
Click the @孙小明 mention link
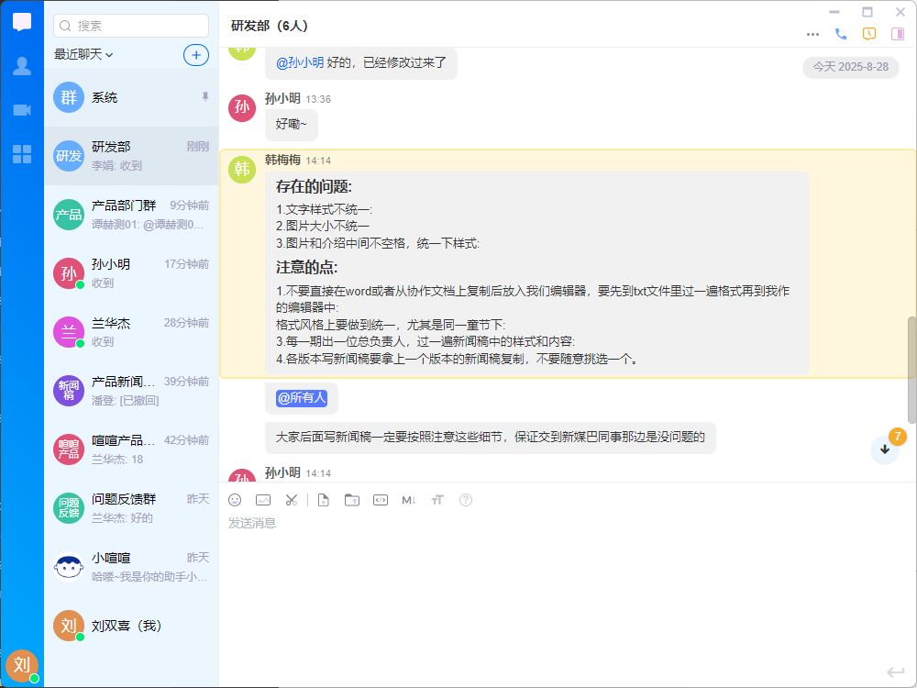pos(299,62)
